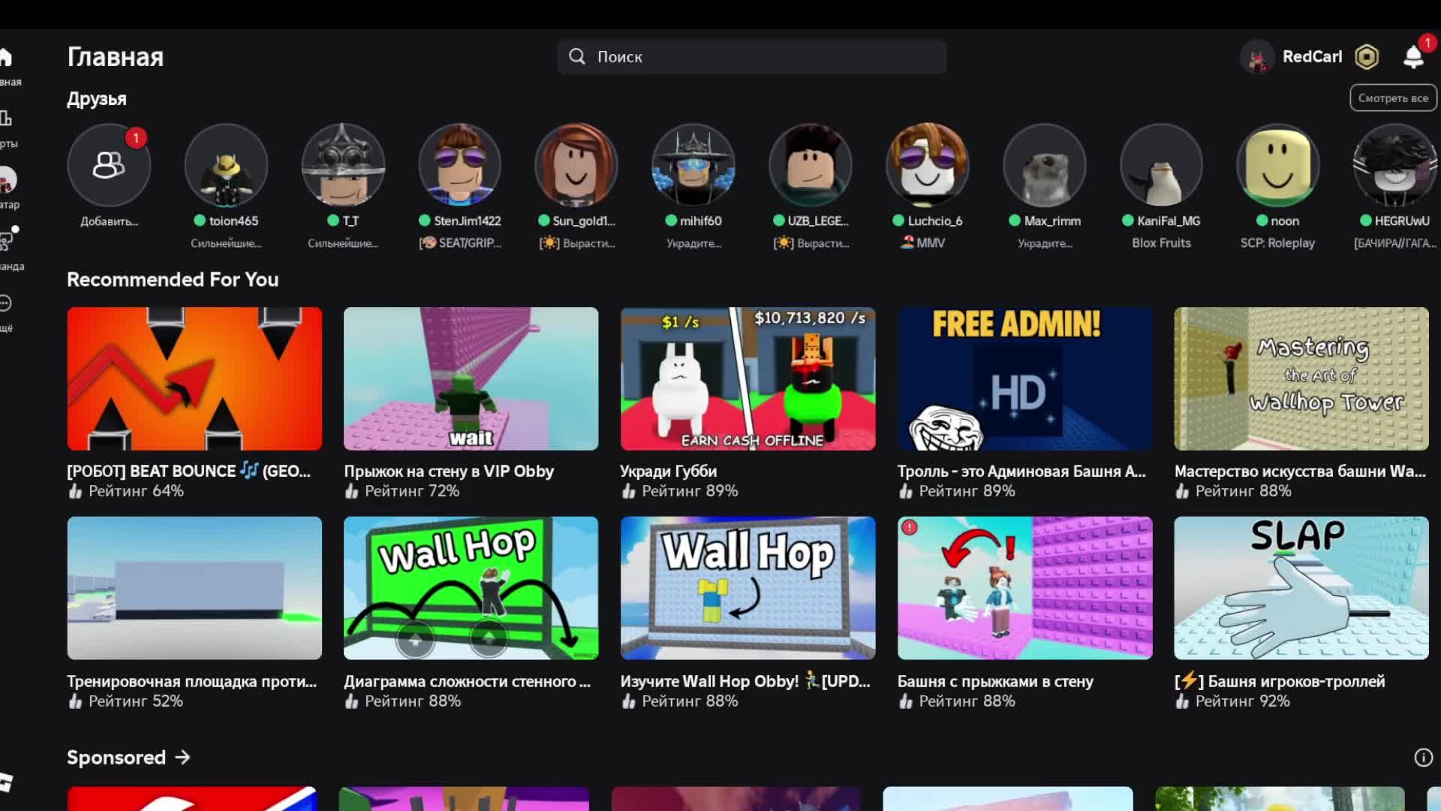Click SCP: Roleplay under noon
This screenshot has height=811, width=1441.
1277,243
